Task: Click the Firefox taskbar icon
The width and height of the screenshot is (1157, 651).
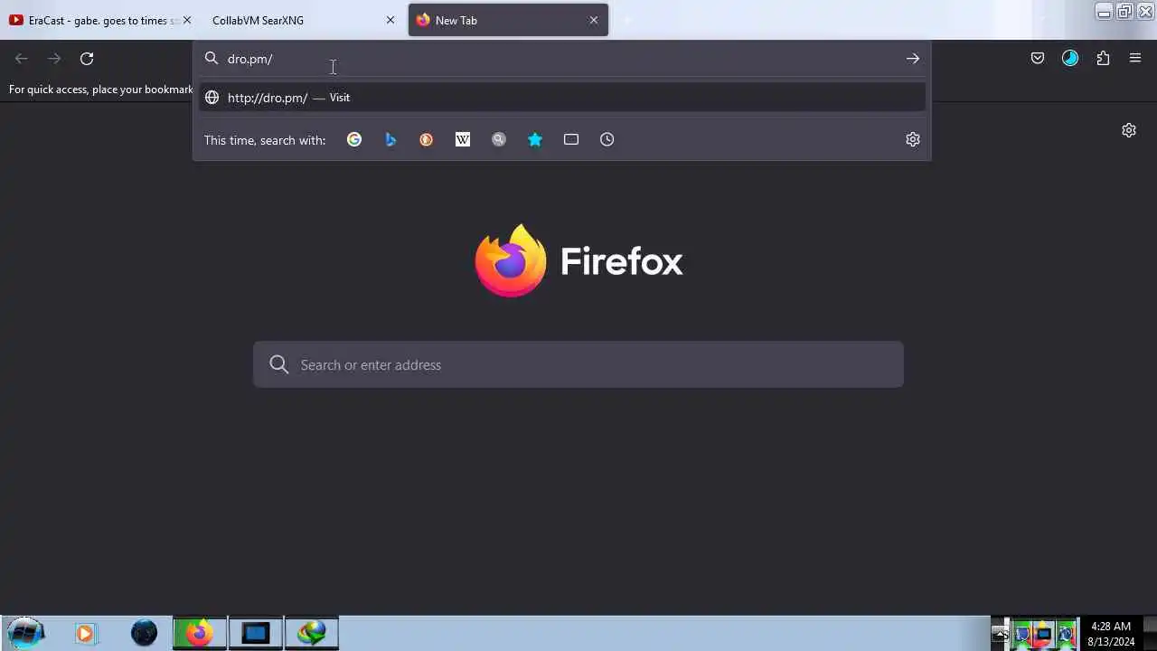Action: 200,633
